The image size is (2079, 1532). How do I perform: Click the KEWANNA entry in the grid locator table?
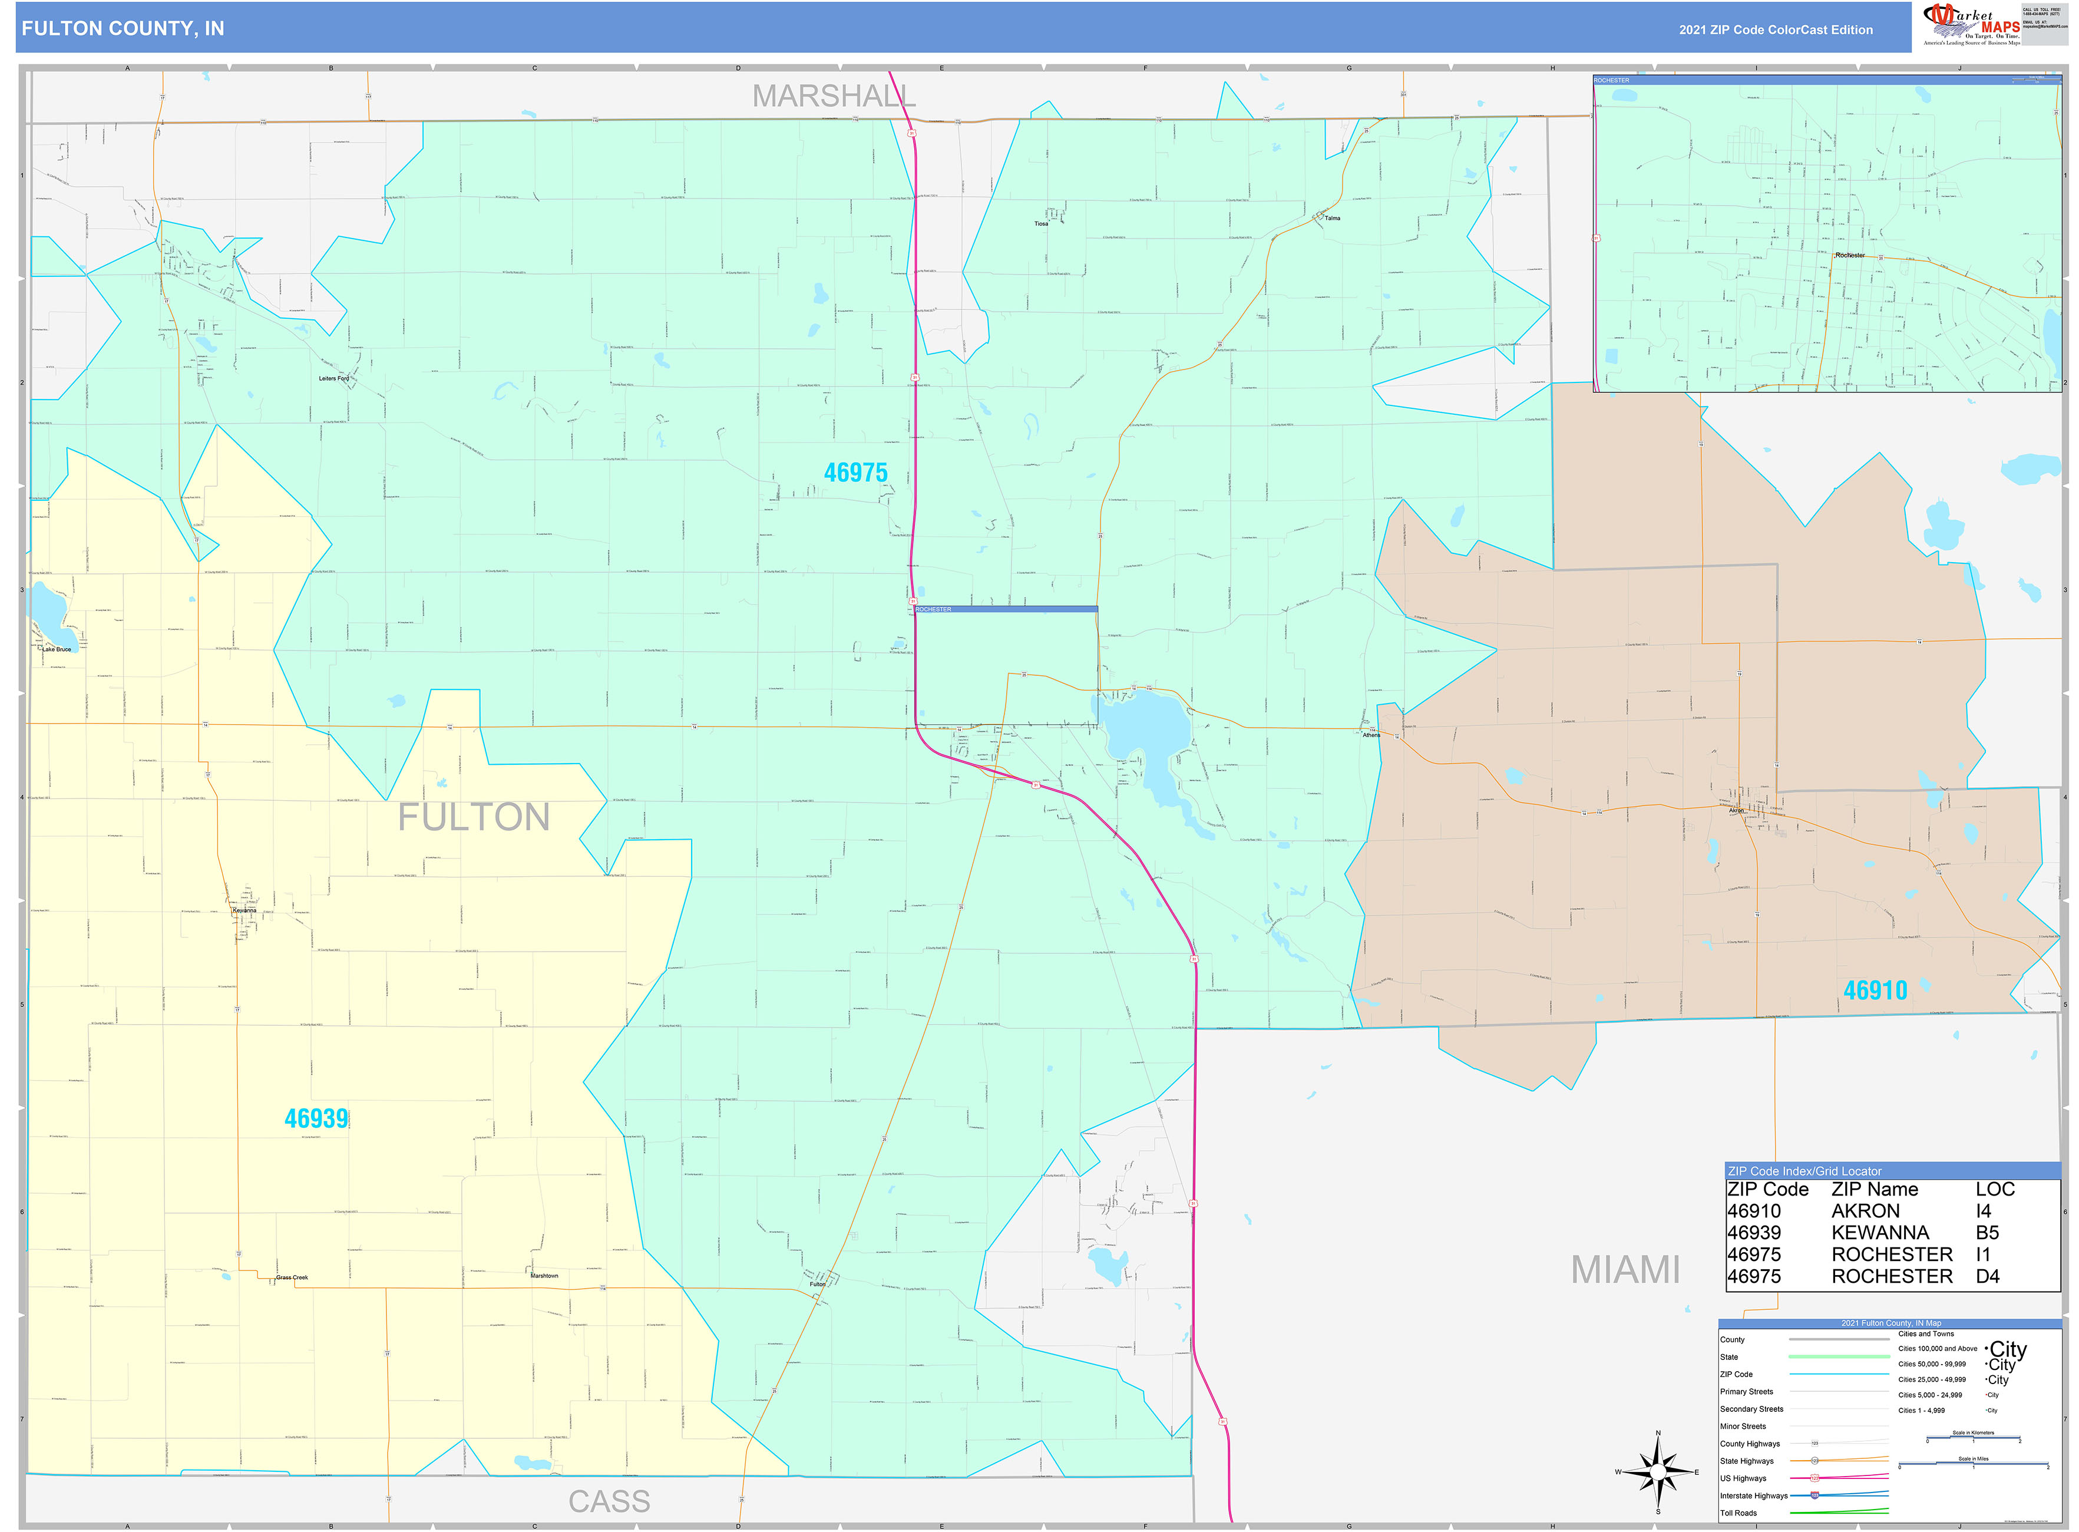point(1880,1233)
